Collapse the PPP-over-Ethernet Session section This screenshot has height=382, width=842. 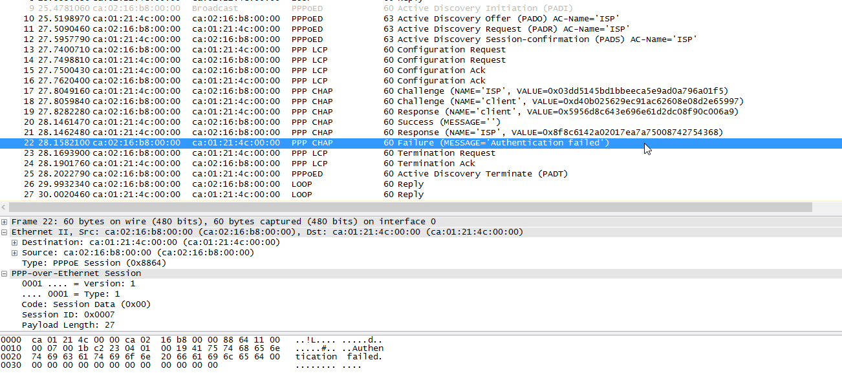click(5, 273)
